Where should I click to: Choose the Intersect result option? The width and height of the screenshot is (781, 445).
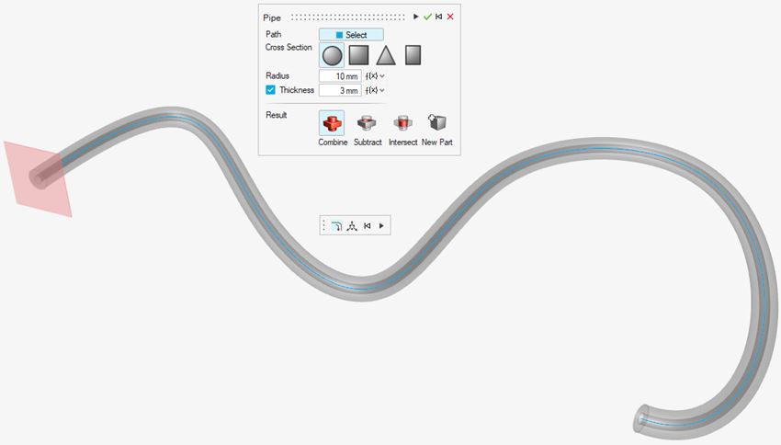tap(402, 123)
